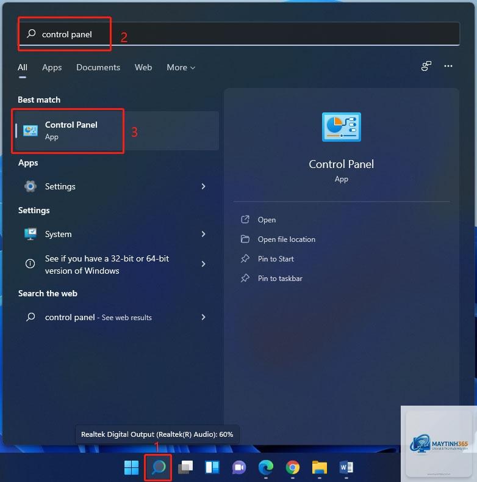Launch Microsoft Edge from the taskbar
The width and height of the screenshot is (477, 482).
[266, 467]
